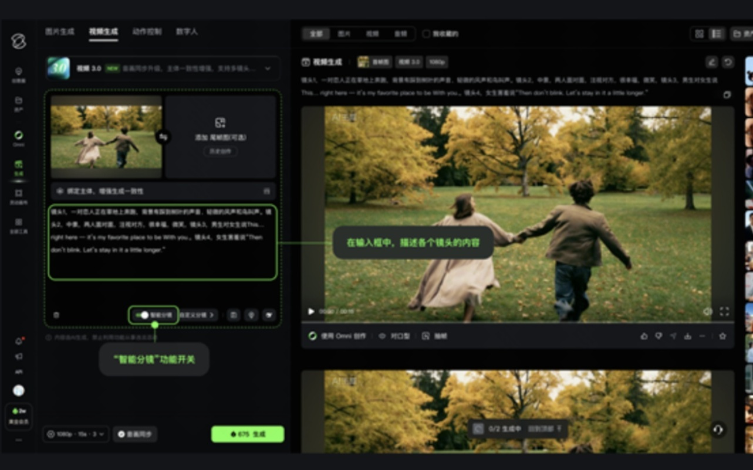Favorite the video with the star icon
753x470 pixels.
click(x=722, y=336)
